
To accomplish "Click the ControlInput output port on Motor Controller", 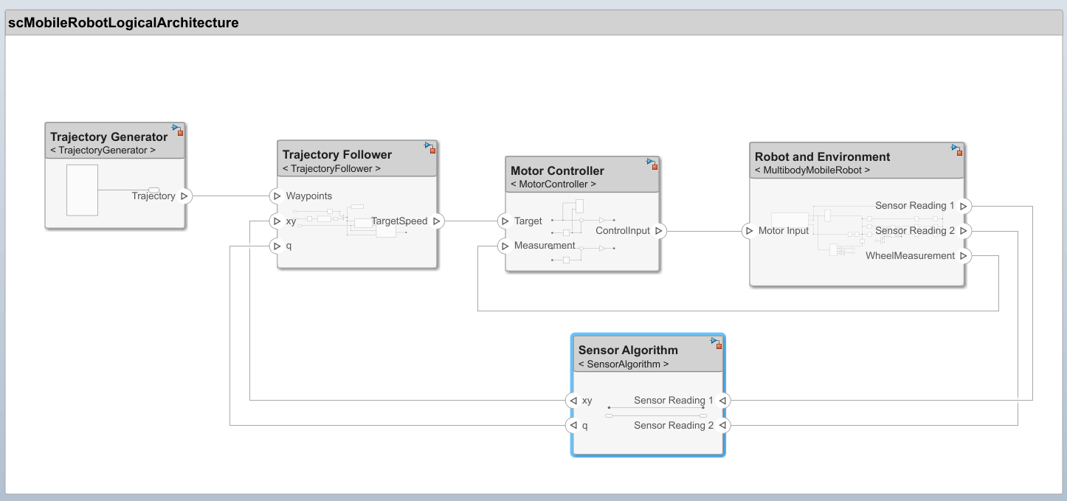I will (x=659, y=231).
